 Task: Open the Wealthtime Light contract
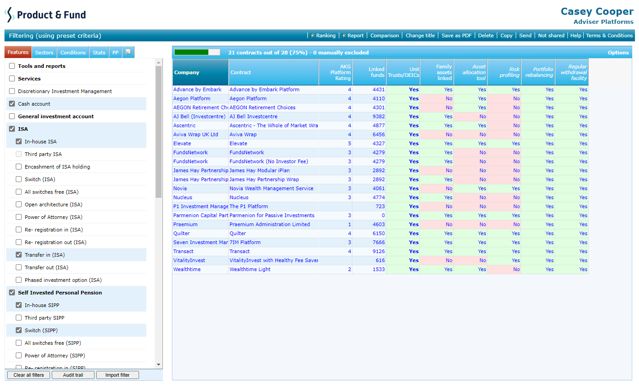250,269
